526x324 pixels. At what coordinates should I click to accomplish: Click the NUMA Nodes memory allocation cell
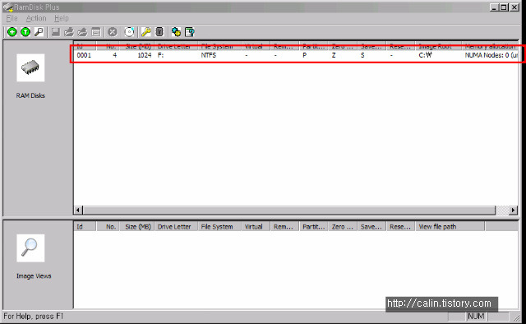491,55
